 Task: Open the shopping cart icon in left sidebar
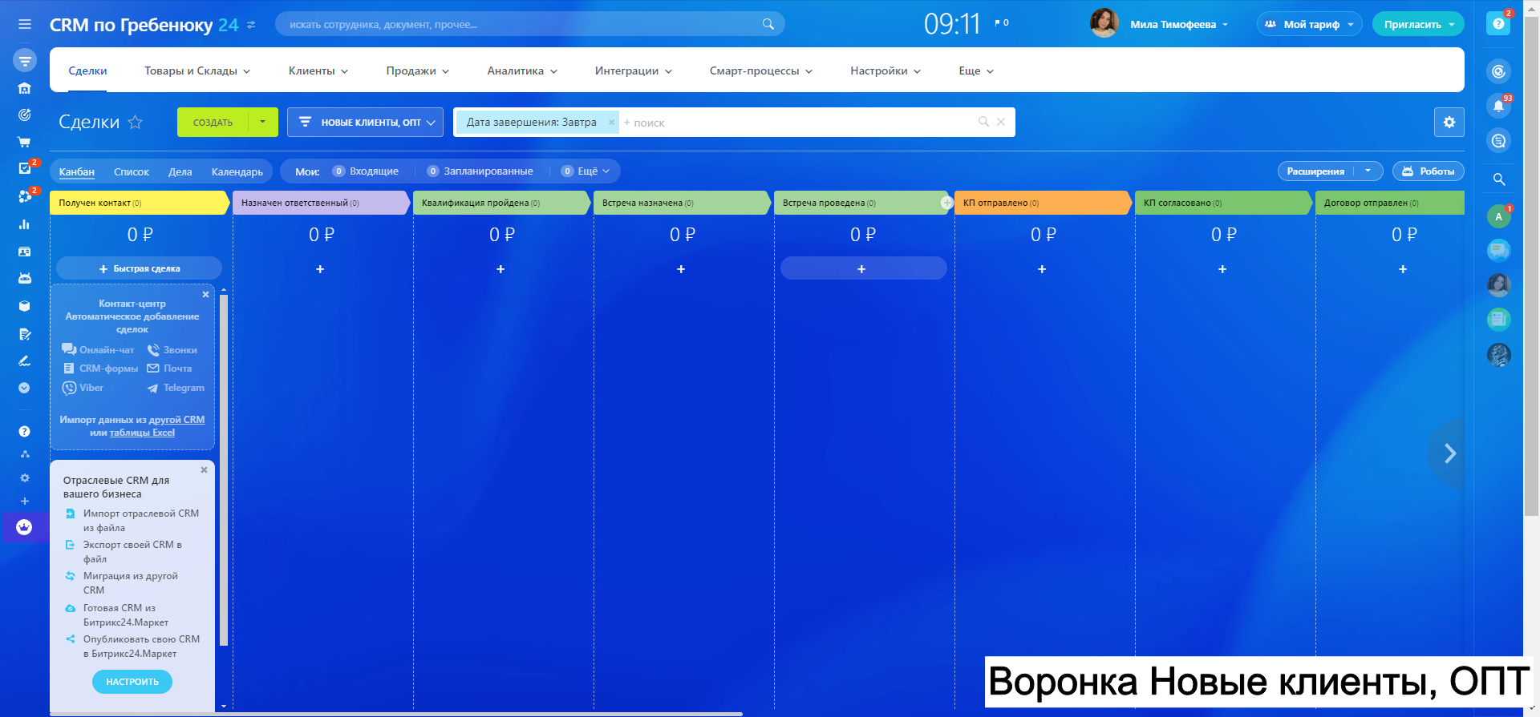25,142
